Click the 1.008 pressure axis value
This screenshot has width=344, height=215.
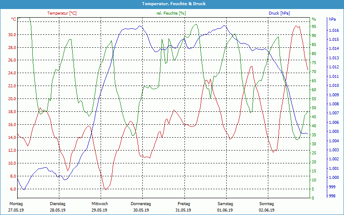pos(334,104)
